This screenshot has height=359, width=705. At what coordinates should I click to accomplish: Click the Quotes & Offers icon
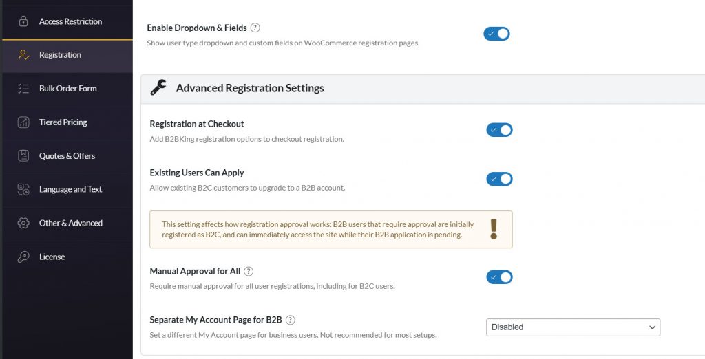(x=23, y=156)
